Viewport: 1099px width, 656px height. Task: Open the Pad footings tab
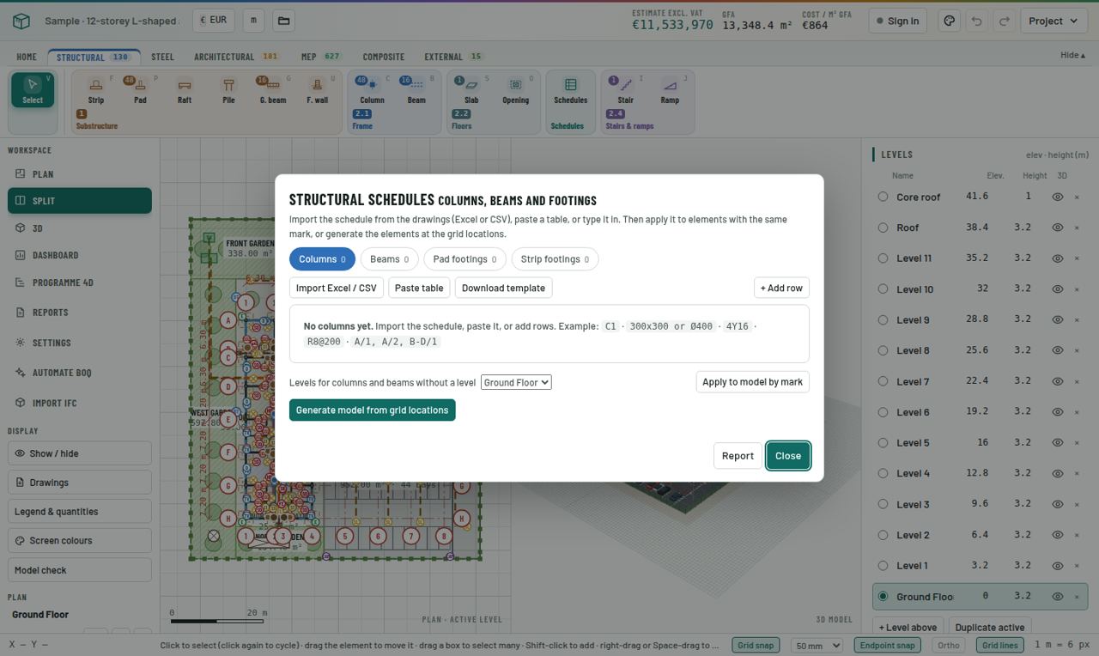[464, 259]
